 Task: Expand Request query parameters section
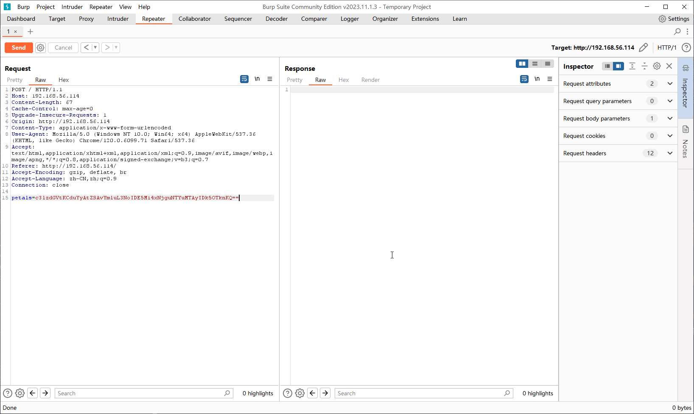(x=618, y=101)
